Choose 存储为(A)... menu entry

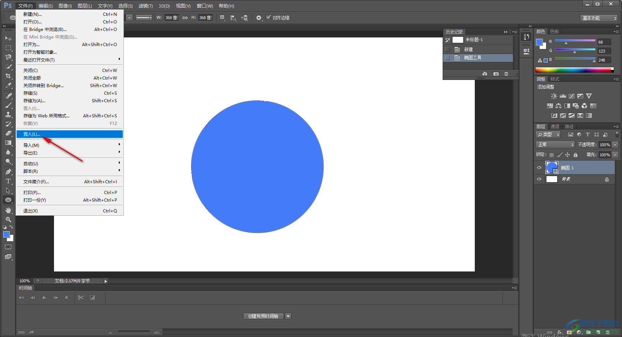(70, 100)
